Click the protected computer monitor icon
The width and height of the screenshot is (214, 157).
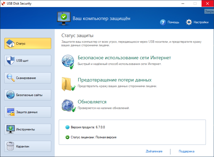(64, 19)
